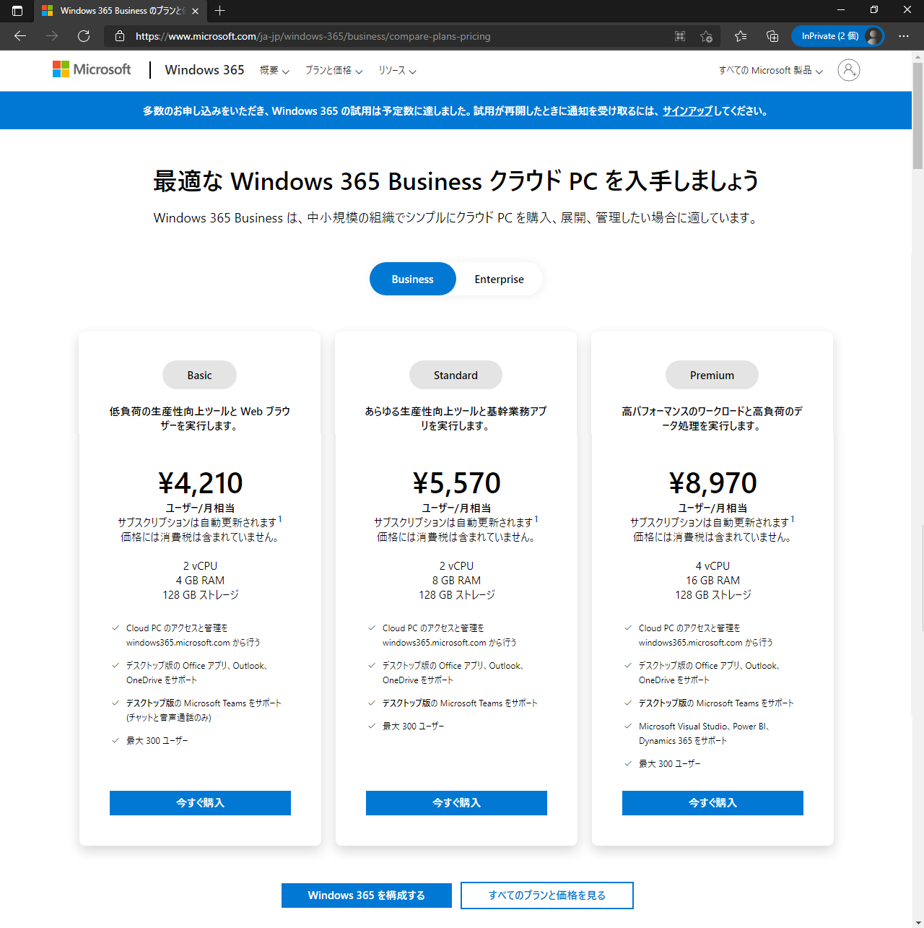The image size is (924, 928).
Task: Open the apps available icon in address bar
Action: click(680, 36)
